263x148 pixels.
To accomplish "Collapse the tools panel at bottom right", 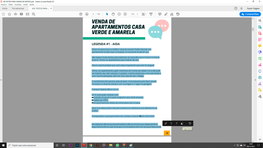I will pyautogui.click(x=260, y=139).
